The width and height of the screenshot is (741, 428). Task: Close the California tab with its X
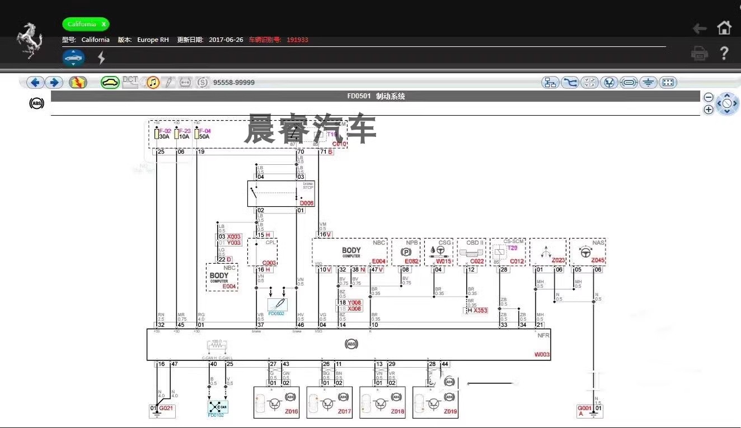(x=104, y=24)
